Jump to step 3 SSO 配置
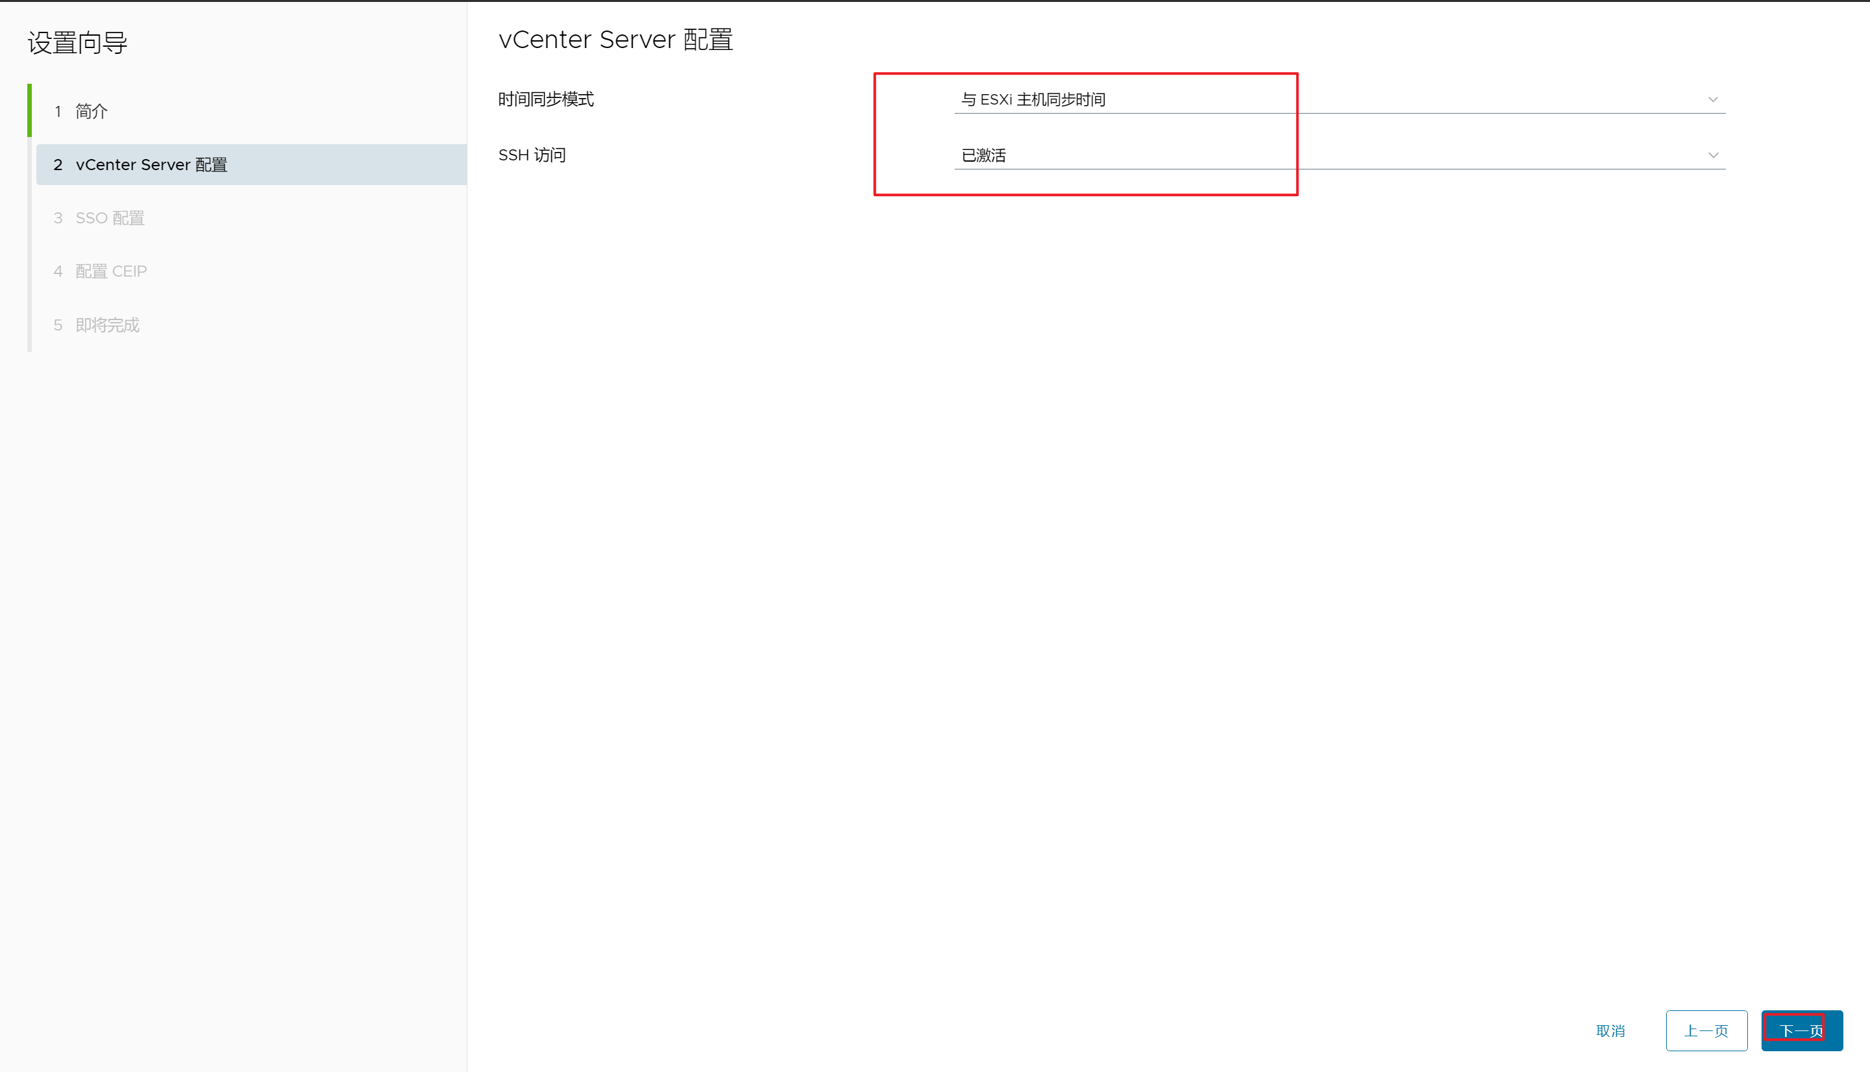1870x1072 pixels. click(x=110, y=218)
